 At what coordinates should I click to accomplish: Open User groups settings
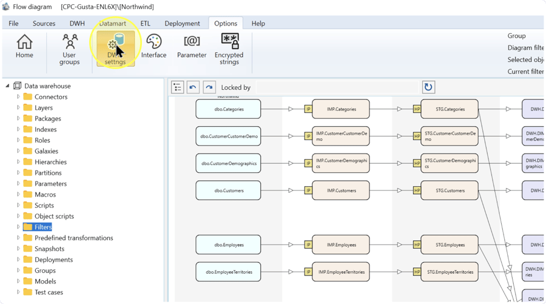click(x=69, y=49)
